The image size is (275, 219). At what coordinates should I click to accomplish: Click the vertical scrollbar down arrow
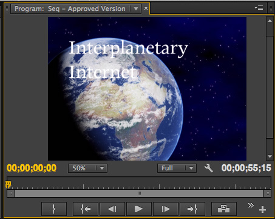click(270, 156)
